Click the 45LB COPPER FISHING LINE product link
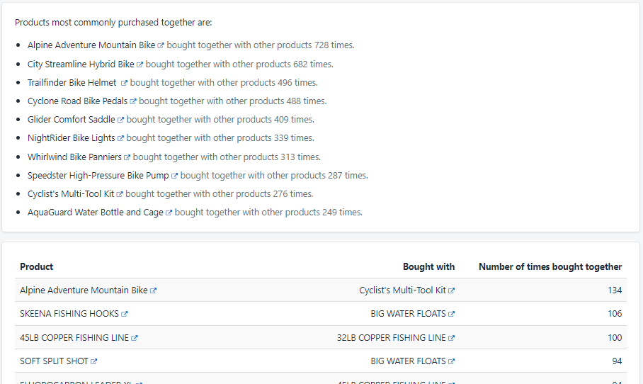643x384 pixels. tap(74, 338)
